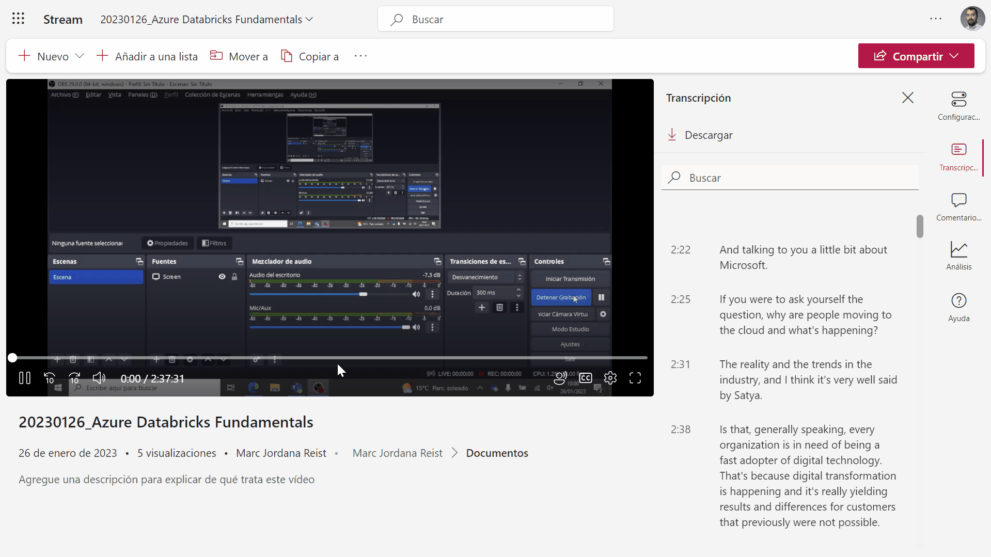Click Modo Estudio in OBS video
The image size is (991, 557).
pos(570,329)
